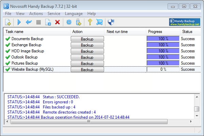The height and width of the screenshot is (136, 204).
Task: Open settings with the blue gear icon
Action: (x=69, y=22)
